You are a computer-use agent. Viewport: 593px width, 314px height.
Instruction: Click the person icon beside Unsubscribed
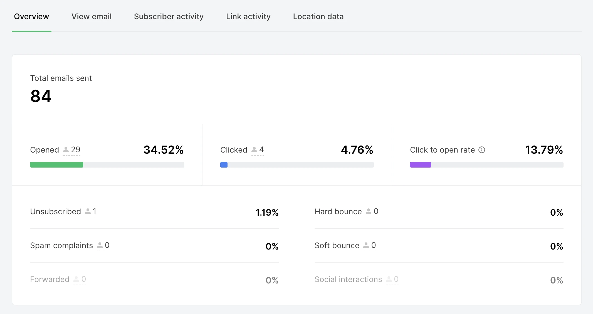point(88,211)
